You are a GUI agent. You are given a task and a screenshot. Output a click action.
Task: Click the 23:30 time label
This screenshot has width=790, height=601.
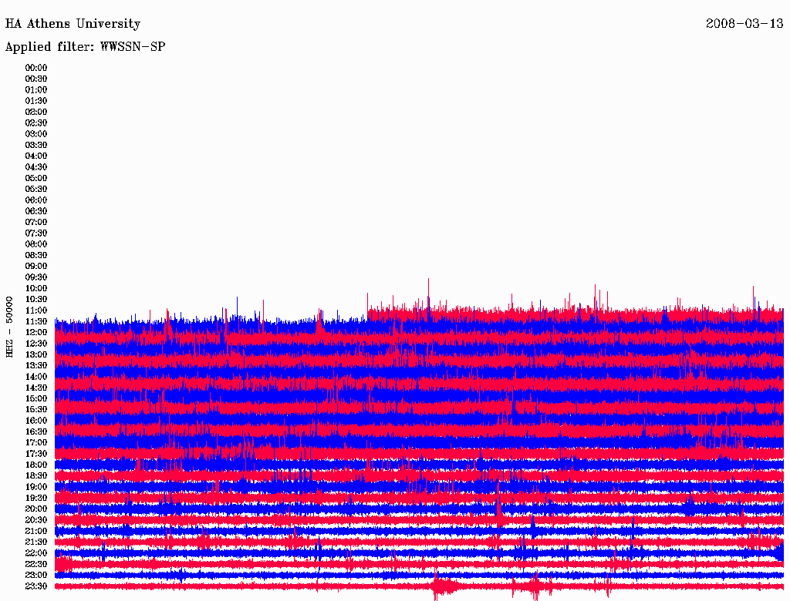pyautogui.click(x=36, y=586)
